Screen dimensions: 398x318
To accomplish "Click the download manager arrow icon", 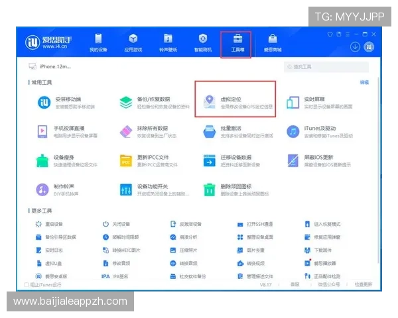I will (355, 47).
